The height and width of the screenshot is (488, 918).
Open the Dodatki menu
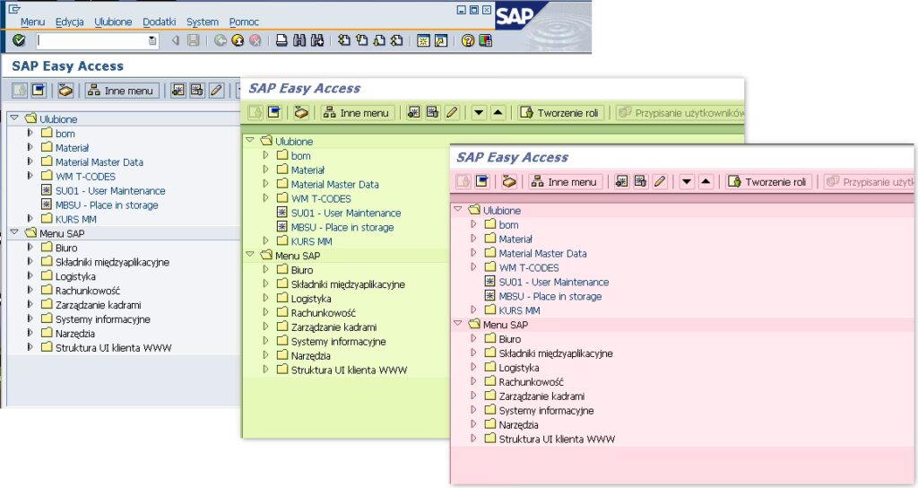click(x=159, y=22)
